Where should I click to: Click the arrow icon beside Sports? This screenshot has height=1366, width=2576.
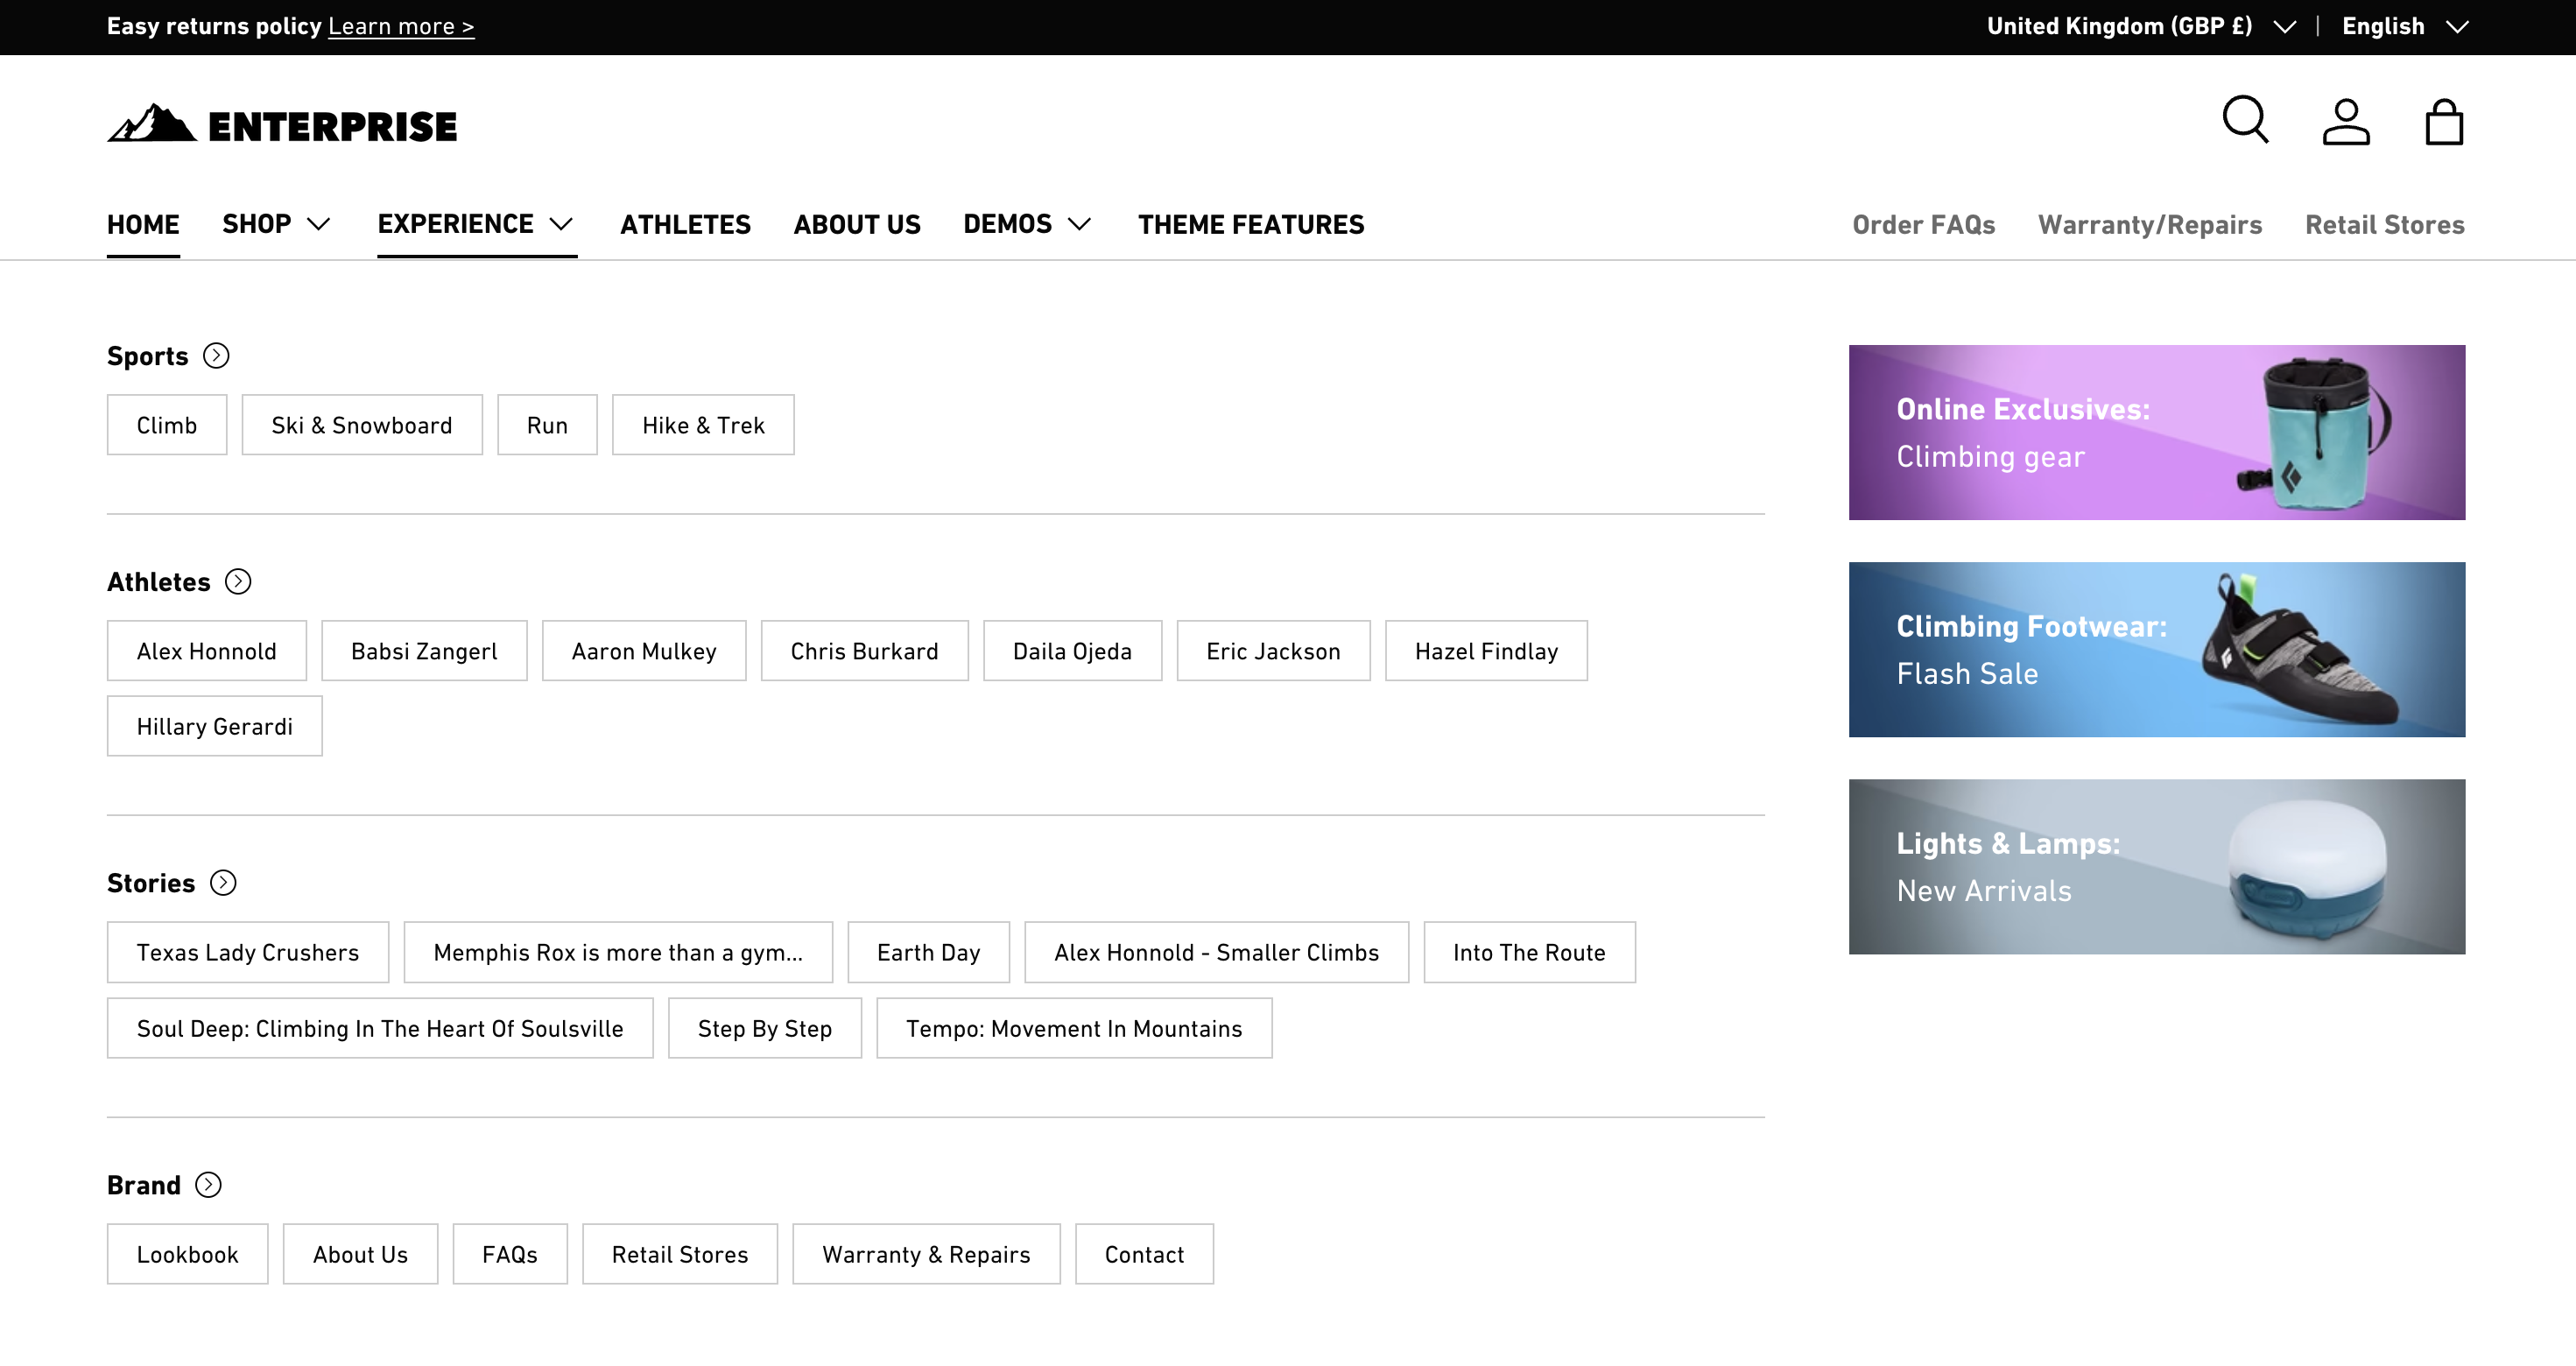pos(216,356)
